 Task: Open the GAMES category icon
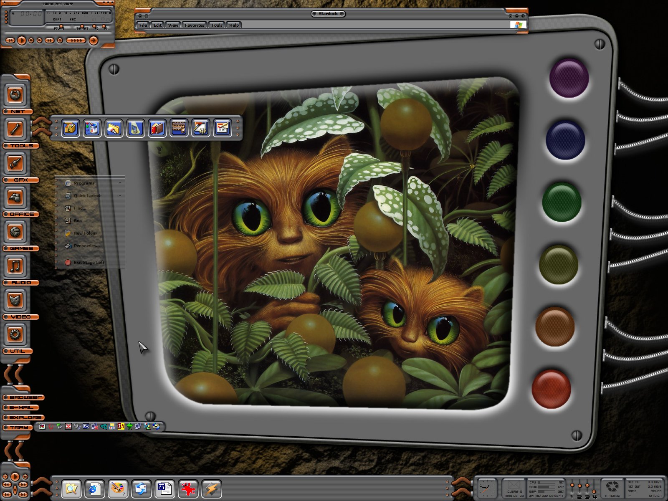coord(15,231)
